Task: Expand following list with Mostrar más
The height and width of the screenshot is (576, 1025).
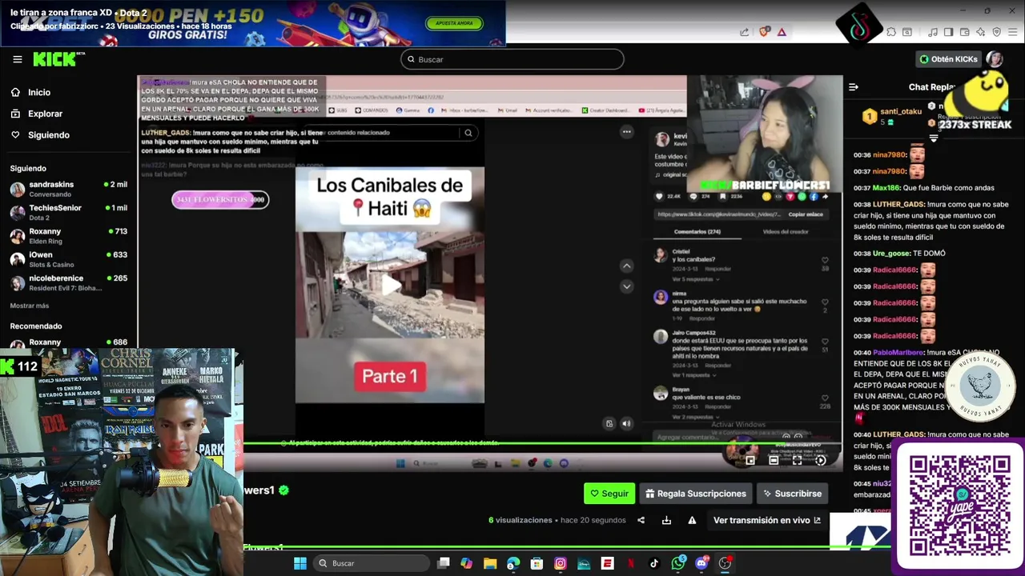Action: coord(30,306)
